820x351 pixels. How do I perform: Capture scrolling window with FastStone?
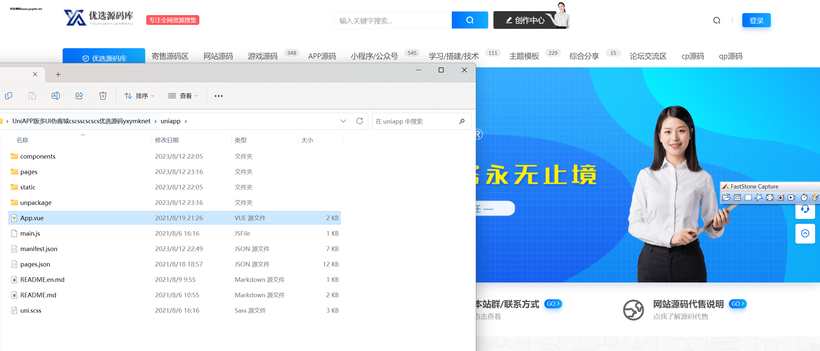781,197
